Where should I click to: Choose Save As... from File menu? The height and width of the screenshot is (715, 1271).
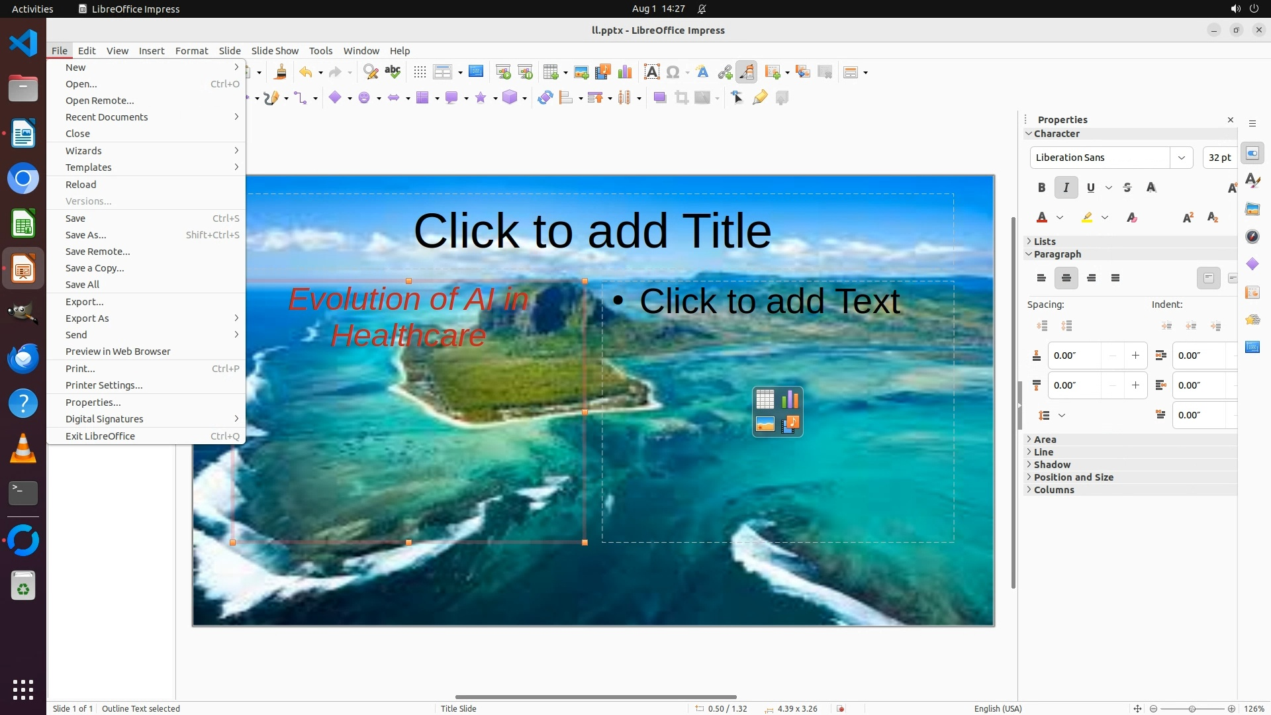pyautogui.click(x=85, y=235)
